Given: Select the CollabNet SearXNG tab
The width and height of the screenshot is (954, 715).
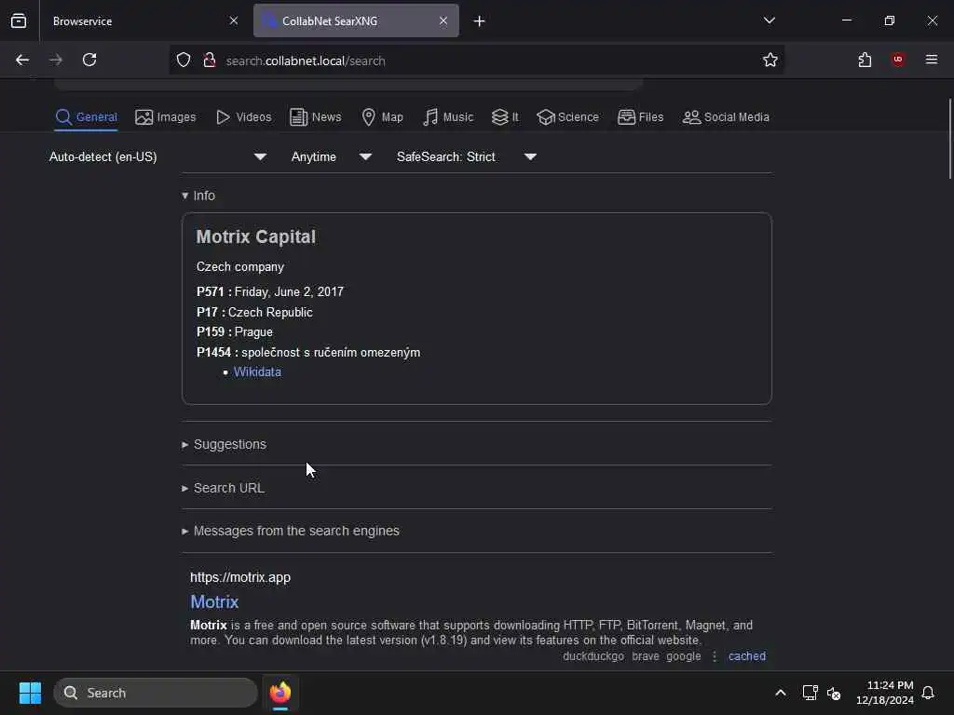Looking at the screenshot, I should [x=356, y=20].
